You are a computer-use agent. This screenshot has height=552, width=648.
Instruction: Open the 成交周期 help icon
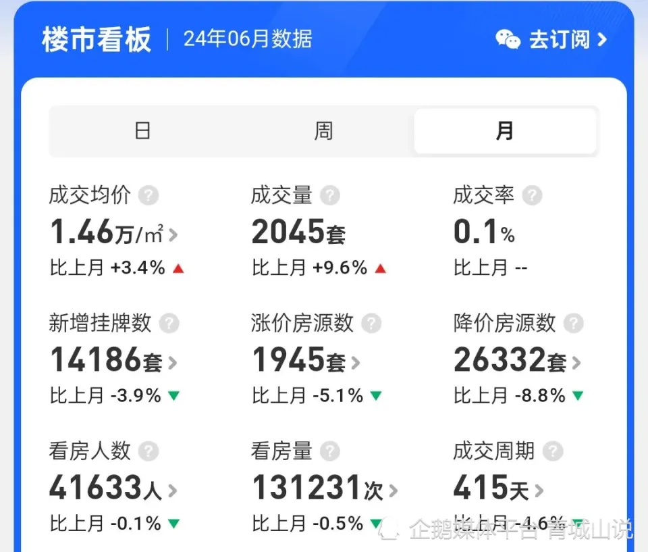tap(553, 451)
